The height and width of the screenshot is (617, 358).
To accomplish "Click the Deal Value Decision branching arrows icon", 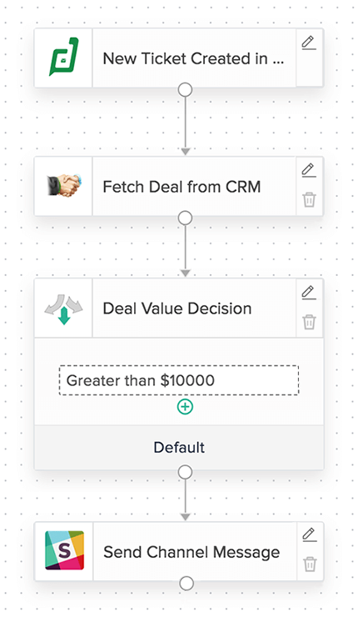I will pos(63,308).
